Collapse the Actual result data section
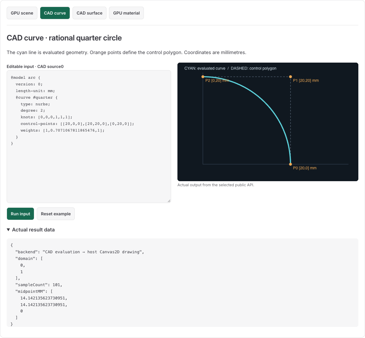 (x=31, y=230)
